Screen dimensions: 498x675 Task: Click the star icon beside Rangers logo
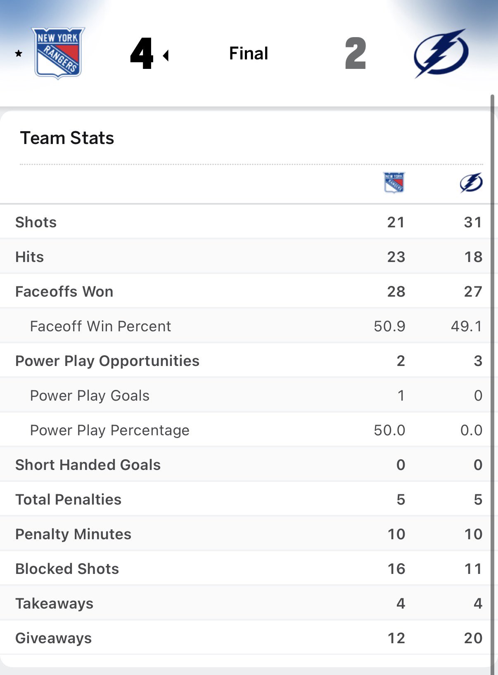(19, 54)
